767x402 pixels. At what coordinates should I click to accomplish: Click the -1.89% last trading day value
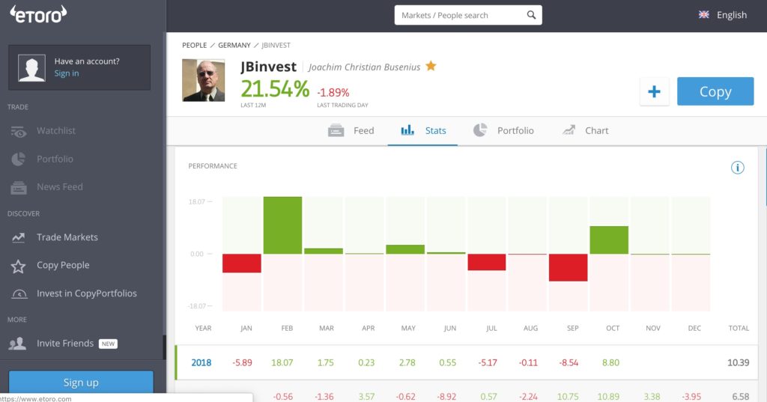point(333,92)
